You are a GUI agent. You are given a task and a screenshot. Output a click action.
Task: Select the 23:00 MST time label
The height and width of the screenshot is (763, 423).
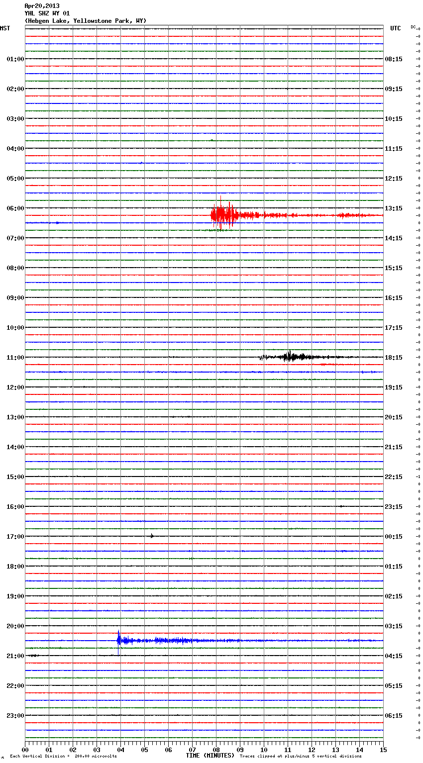15,716
